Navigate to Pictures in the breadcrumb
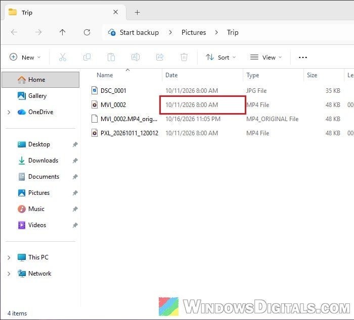This screenshot has height=320, width=354. tap(194, 32)
